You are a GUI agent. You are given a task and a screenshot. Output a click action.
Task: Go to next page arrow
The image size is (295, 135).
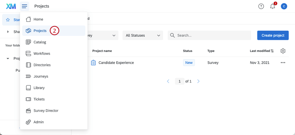click(198, 81)
